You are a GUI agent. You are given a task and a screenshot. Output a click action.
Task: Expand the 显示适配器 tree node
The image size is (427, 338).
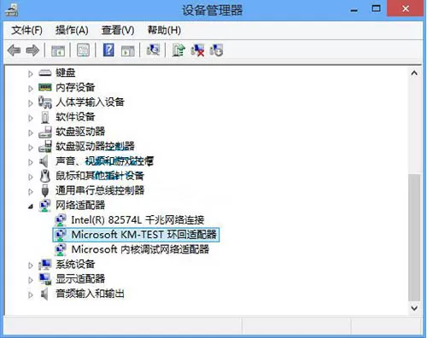31,280
